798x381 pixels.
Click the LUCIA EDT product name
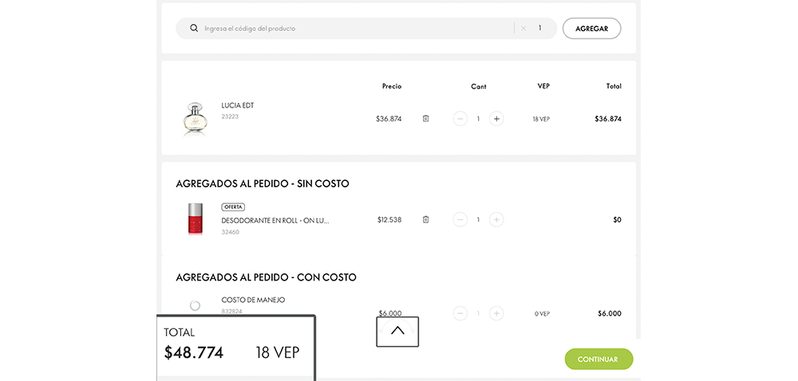click(238, 106)
